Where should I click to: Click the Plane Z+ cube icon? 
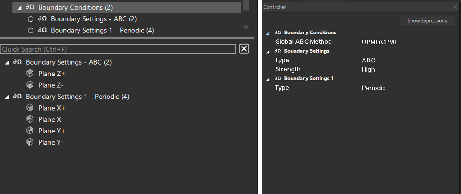(30, 74)
